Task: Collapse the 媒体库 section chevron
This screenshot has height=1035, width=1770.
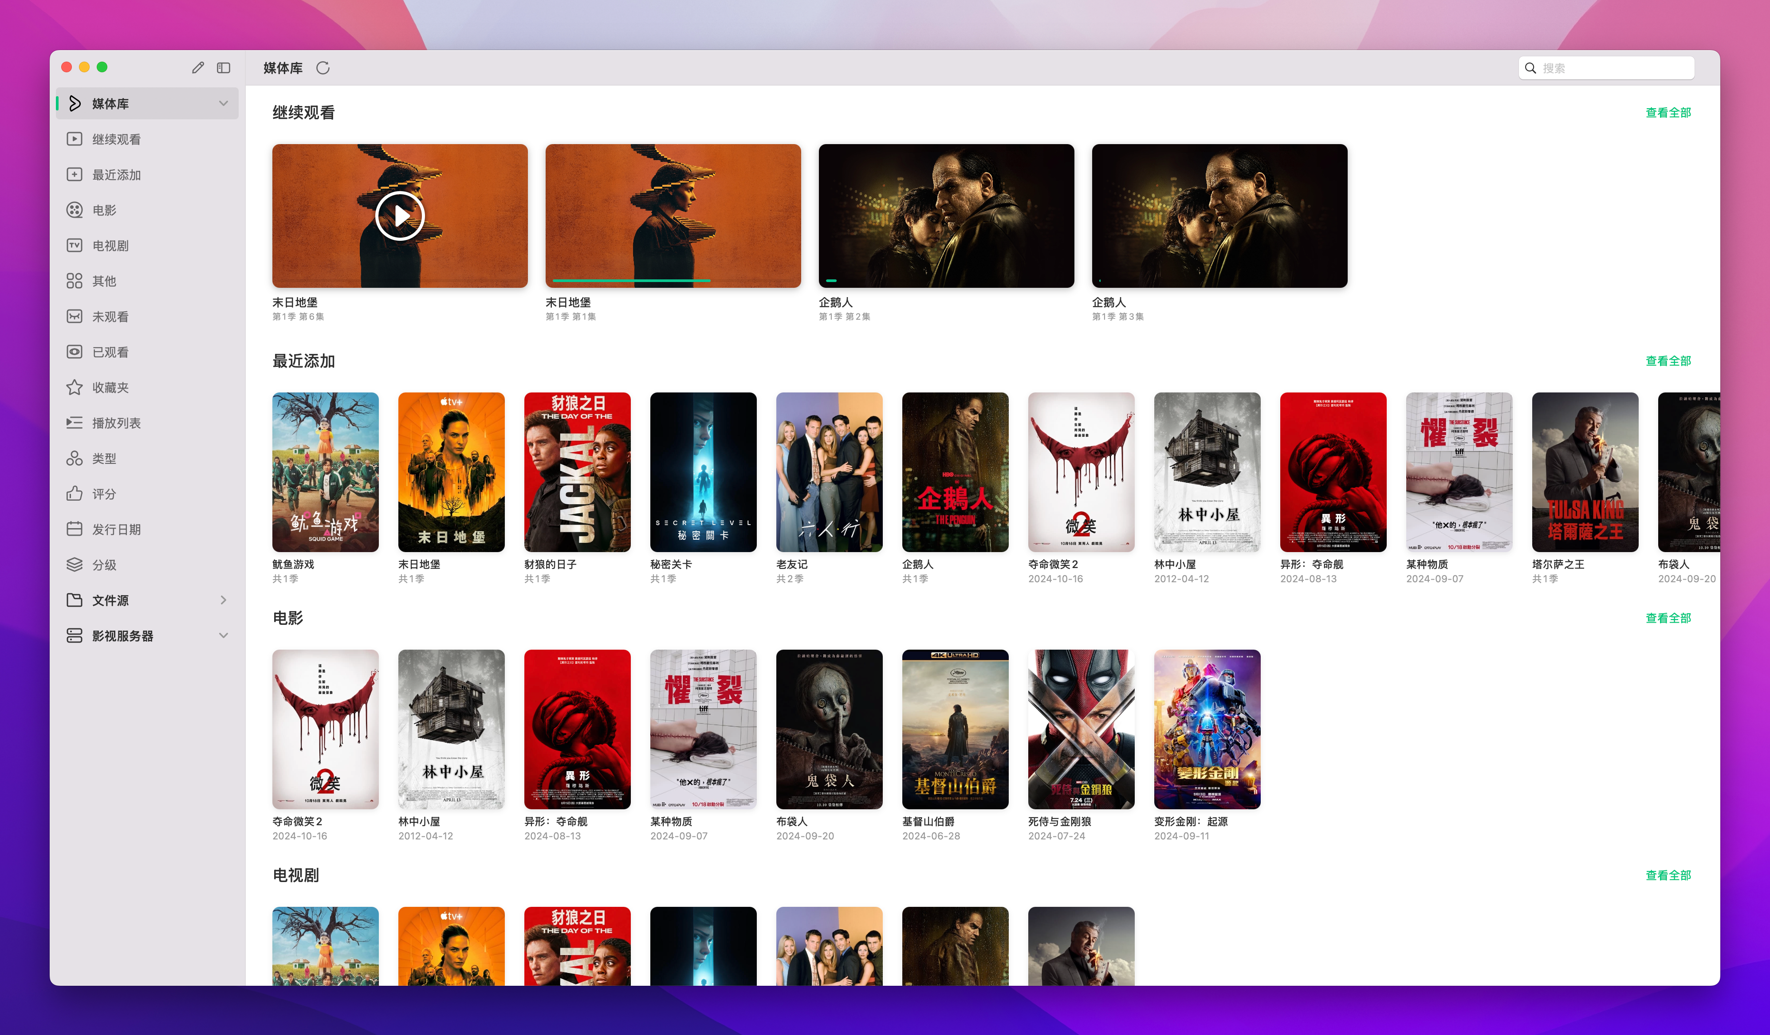Action: coord(224,103)
